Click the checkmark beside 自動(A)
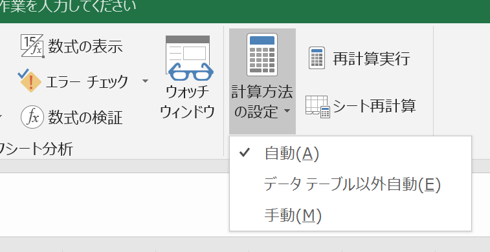The image size is (490, 252). 245,152
